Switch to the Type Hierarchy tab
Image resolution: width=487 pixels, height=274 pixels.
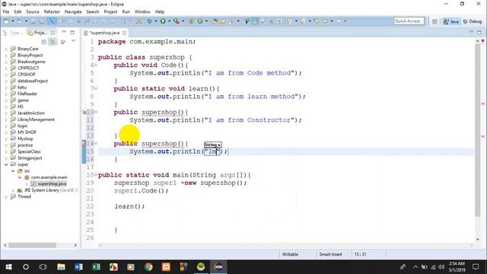click(x=13, y=33)
